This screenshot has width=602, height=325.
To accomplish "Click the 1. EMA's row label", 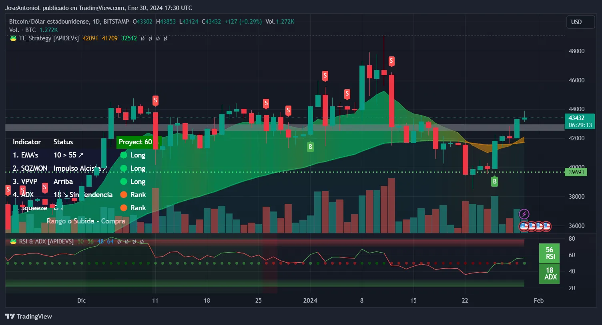I will [25, 155].
